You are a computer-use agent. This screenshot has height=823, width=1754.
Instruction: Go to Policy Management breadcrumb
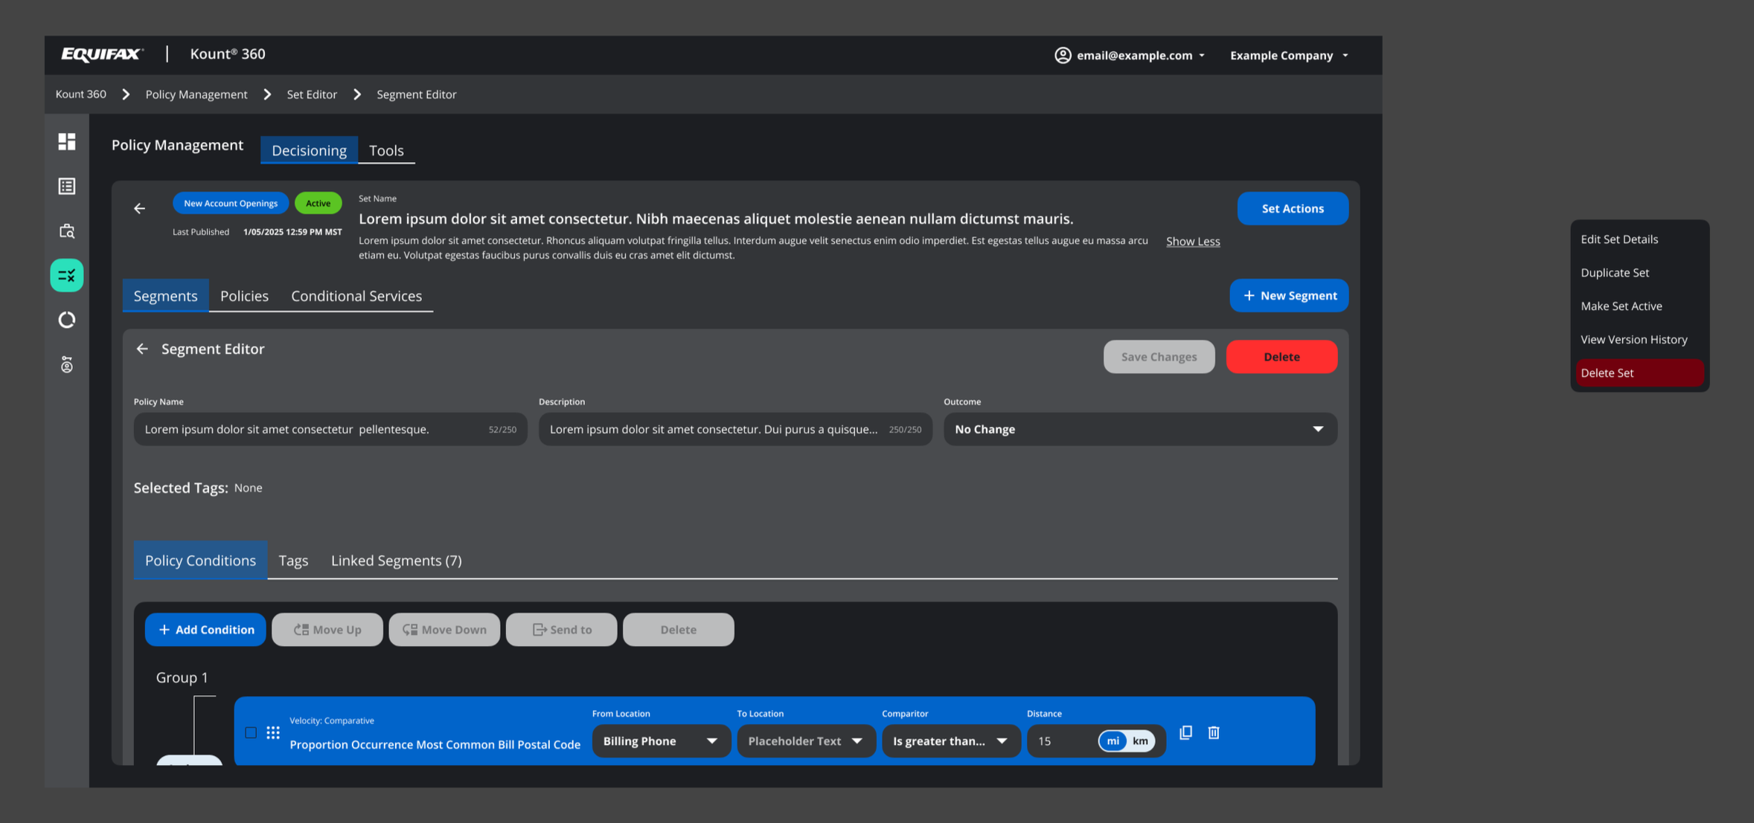point(196,94)
